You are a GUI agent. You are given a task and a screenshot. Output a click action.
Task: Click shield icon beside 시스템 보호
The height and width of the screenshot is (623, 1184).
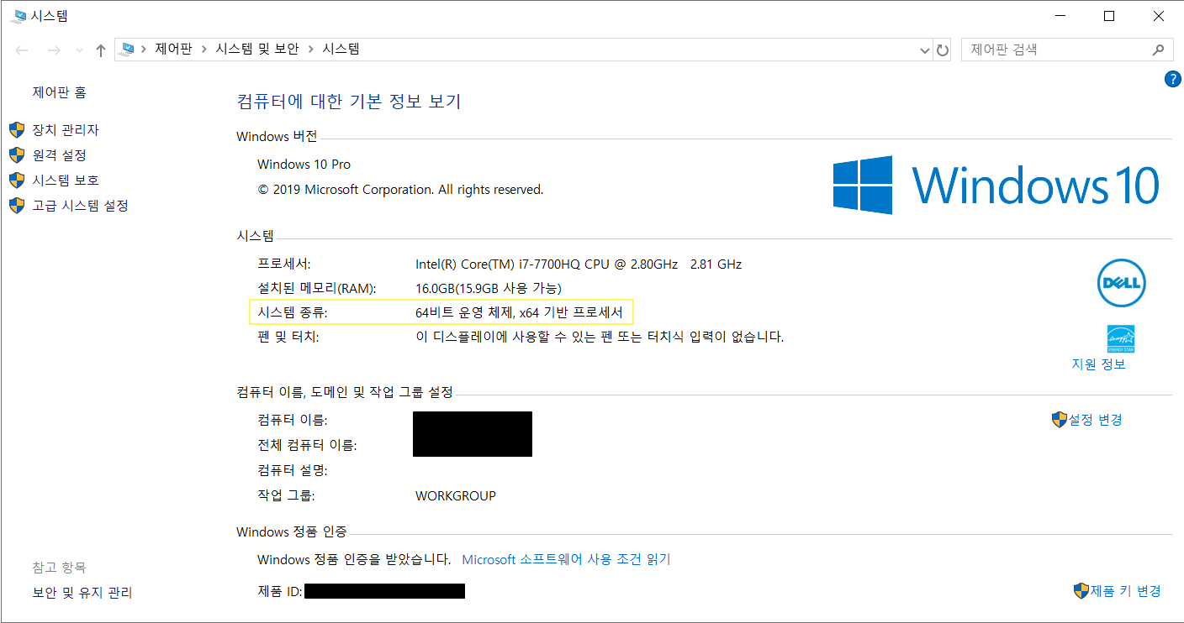click(17, 181)
